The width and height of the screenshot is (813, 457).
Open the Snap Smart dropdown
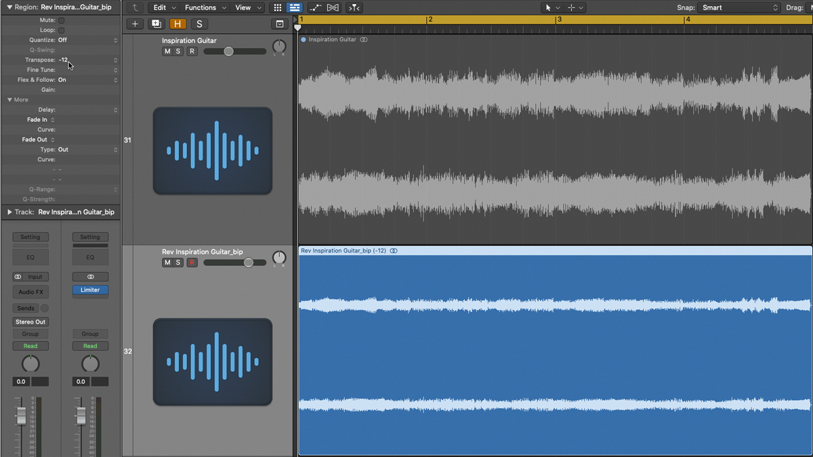pyautogui.click(x=739, y=7)
